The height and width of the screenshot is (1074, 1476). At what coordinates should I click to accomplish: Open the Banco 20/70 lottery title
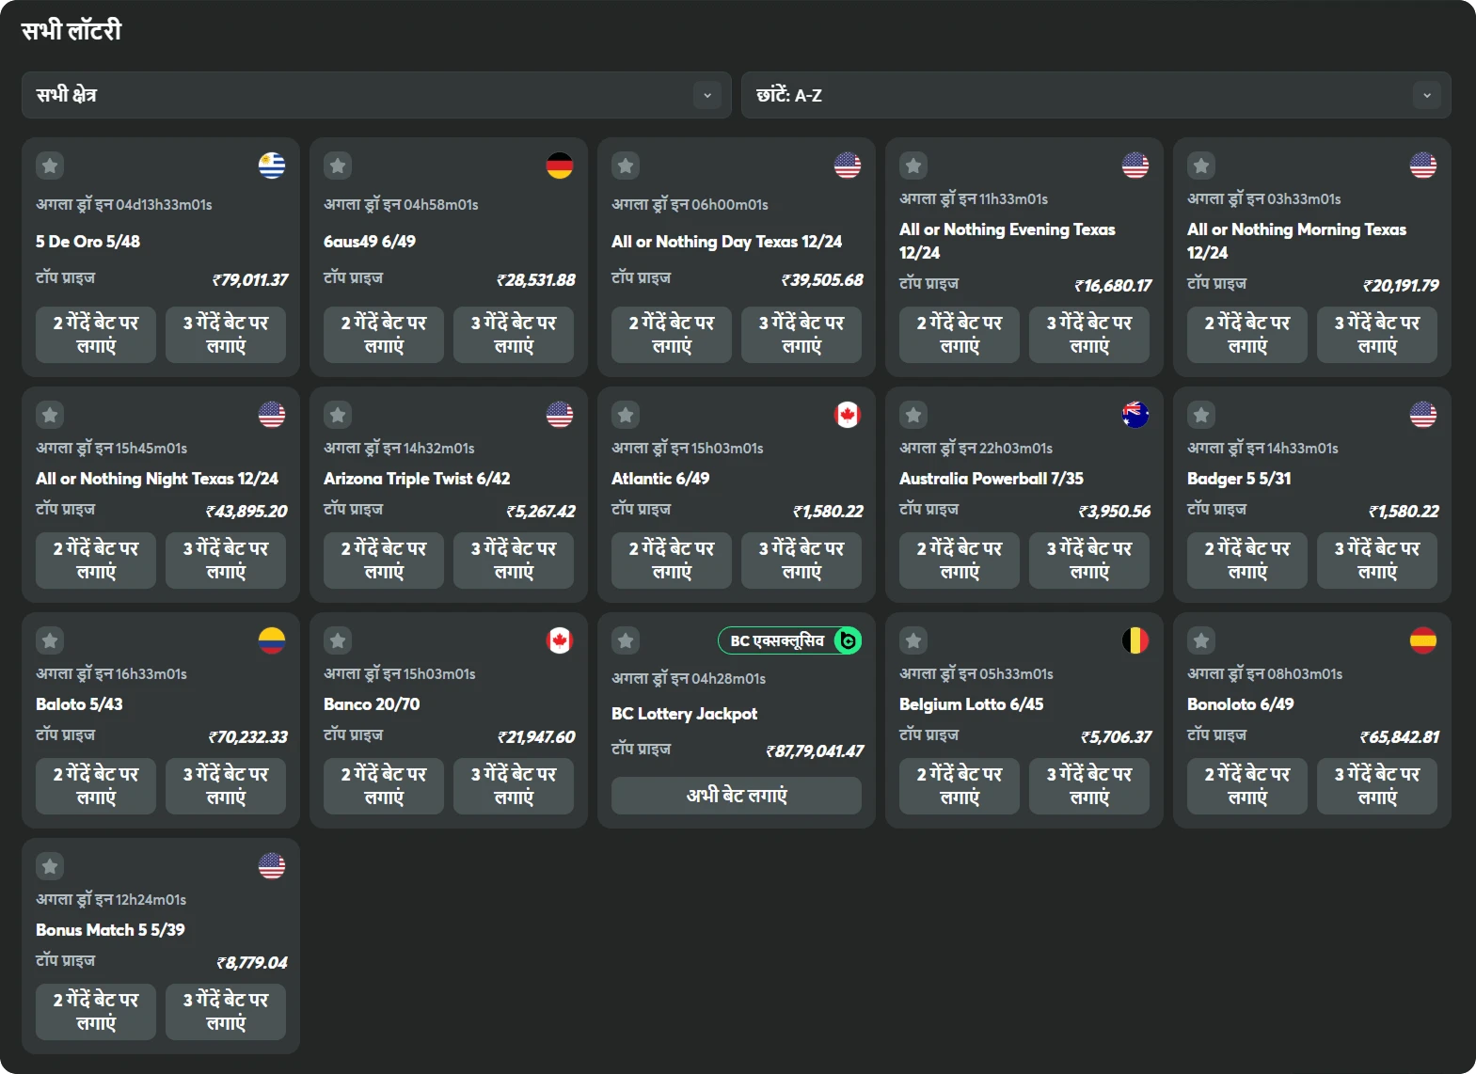click(x=372, y=704)
